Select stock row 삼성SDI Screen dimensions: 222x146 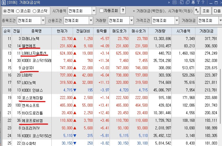click(110, 68)
